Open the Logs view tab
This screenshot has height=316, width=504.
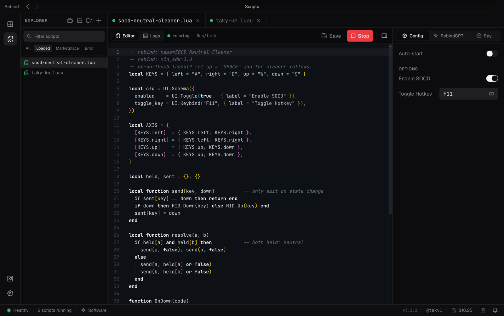click(152, 36)
